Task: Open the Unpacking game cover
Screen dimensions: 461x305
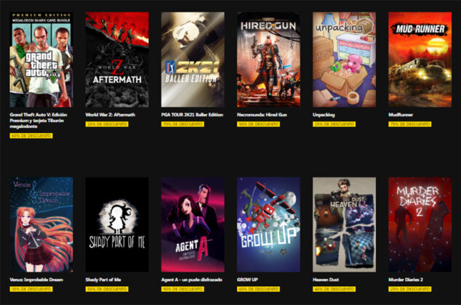Action: pos(344,60)
